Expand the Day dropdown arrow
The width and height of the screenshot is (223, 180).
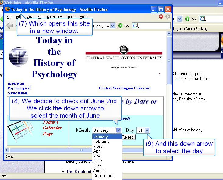click(x=147, y=130)
